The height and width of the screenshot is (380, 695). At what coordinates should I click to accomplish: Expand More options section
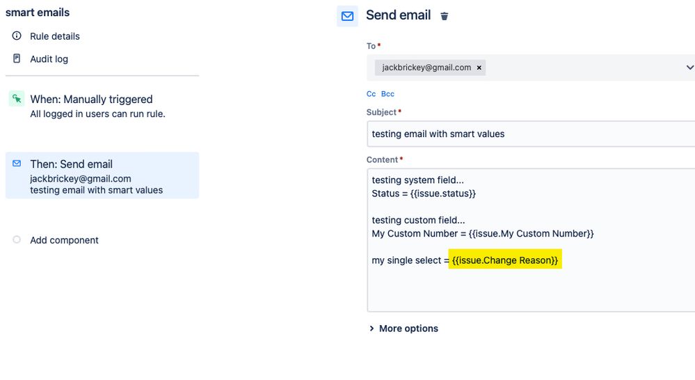coord(404,328)
